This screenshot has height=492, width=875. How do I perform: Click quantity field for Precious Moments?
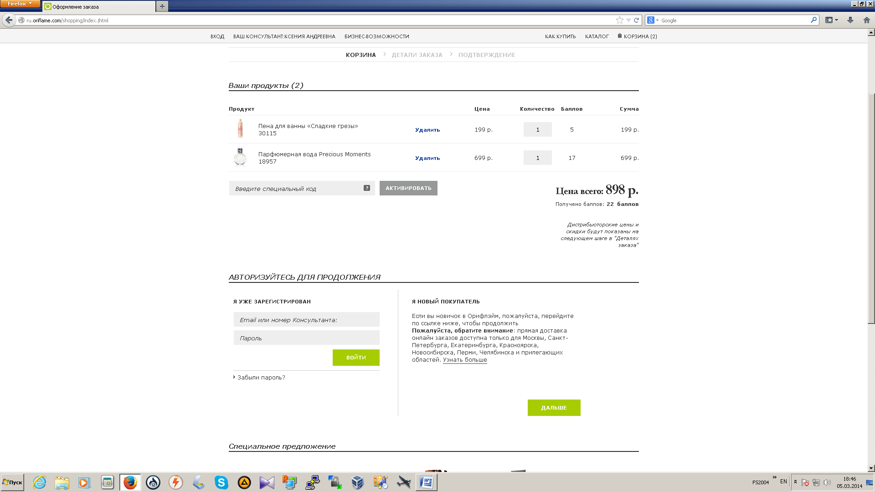(538, 158)
